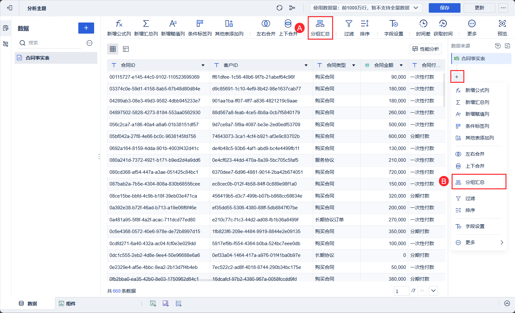Select the 新增汇总列 sigma icon
This screenshot has width=515, height=313.
tap(146, 24)
